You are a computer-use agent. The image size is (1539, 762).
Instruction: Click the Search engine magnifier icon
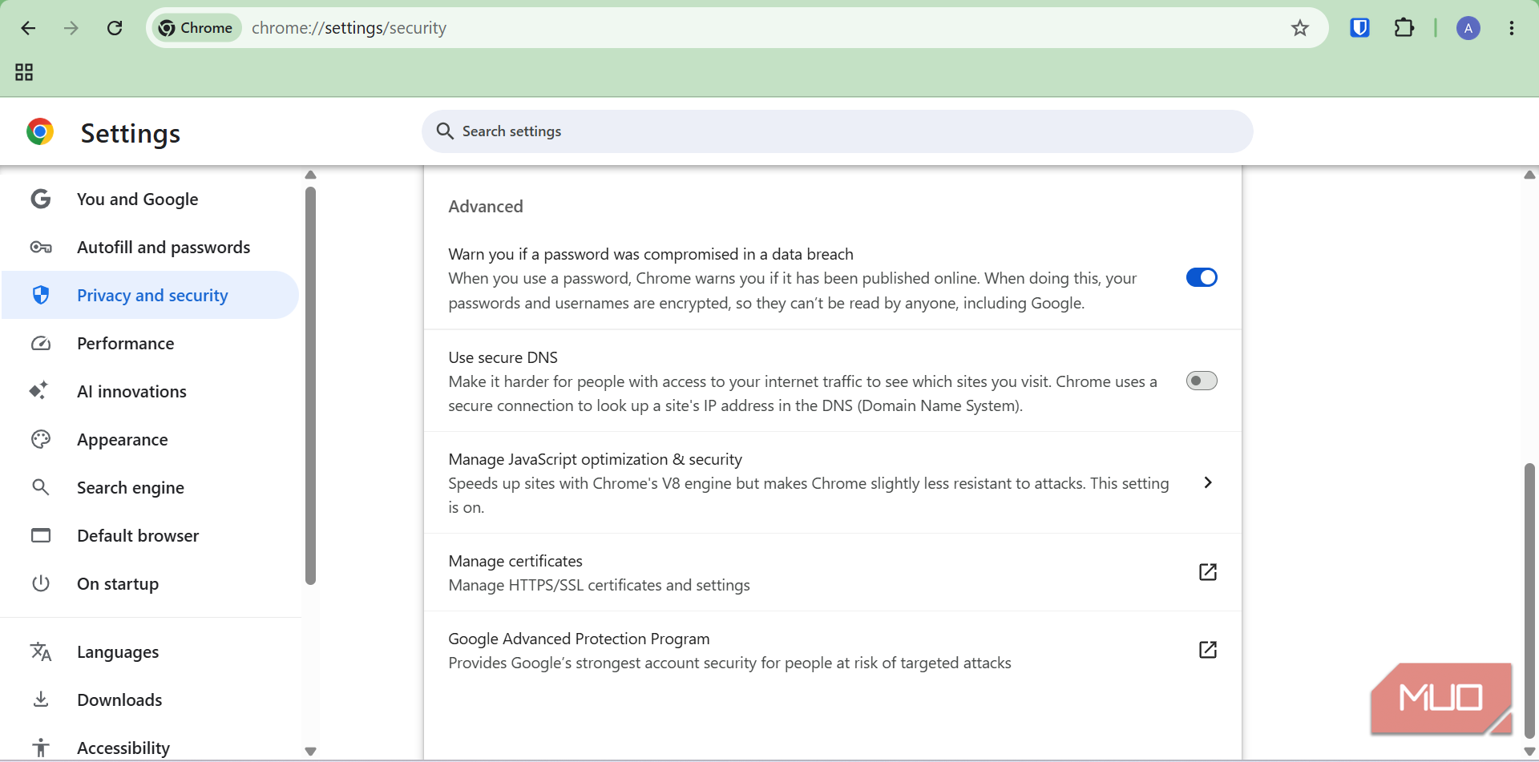(41, 487)
